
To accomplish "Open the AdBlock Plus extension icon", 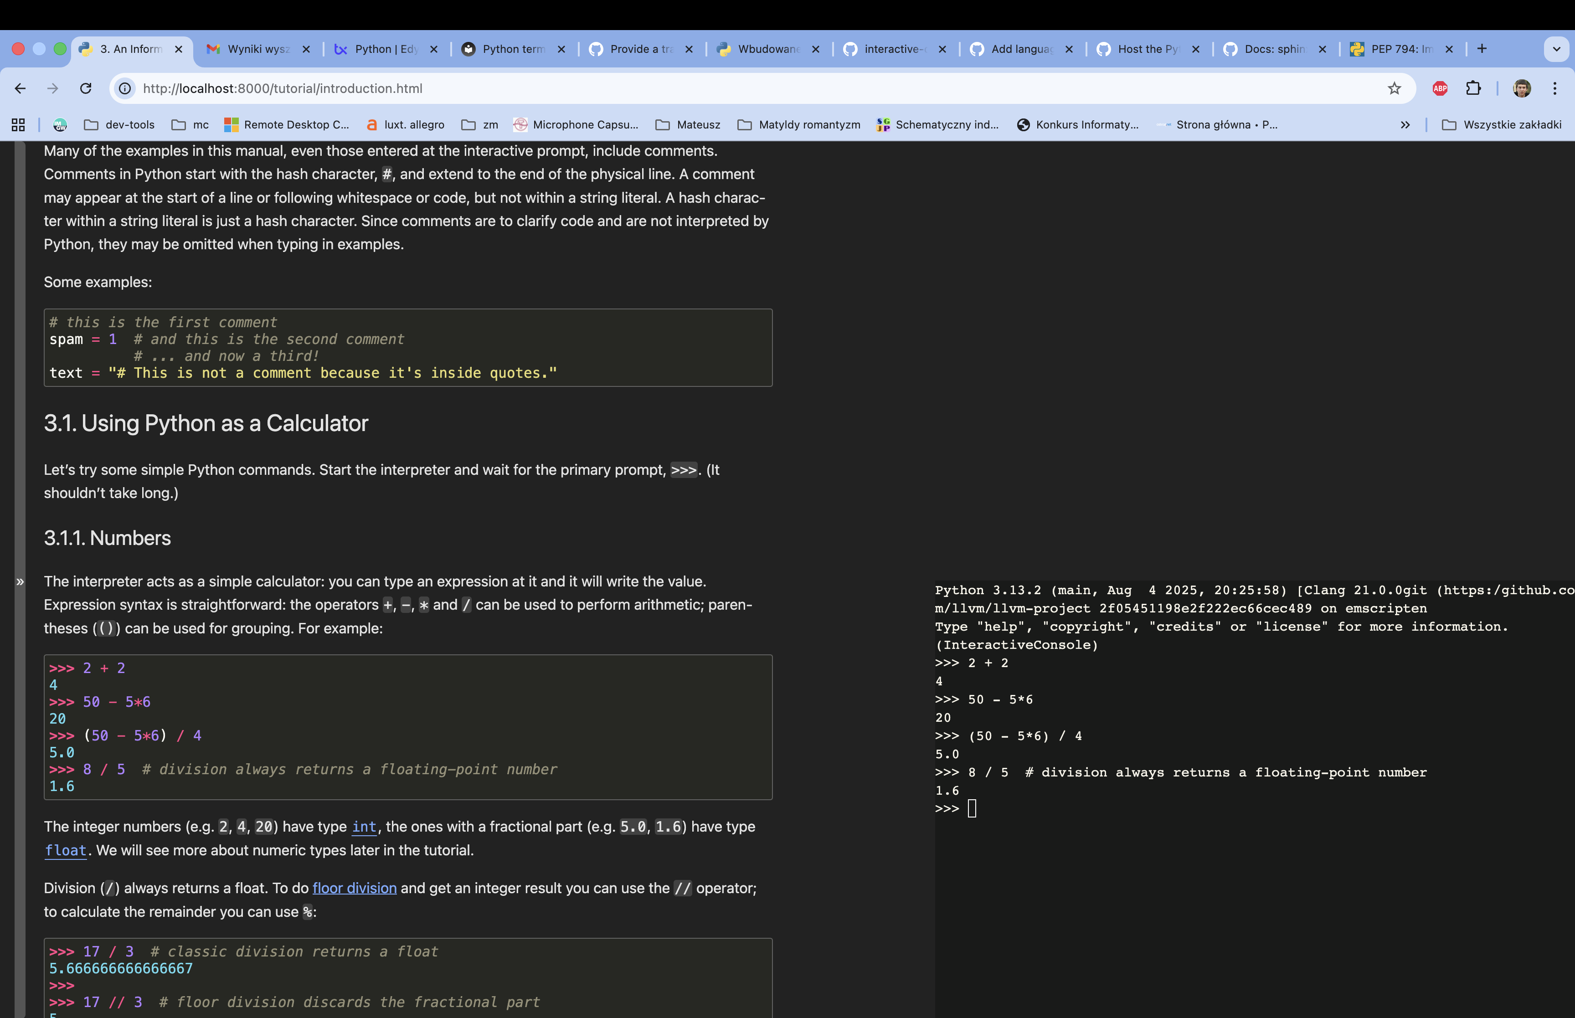I will pyautogui.click(x=1440, y=88).
